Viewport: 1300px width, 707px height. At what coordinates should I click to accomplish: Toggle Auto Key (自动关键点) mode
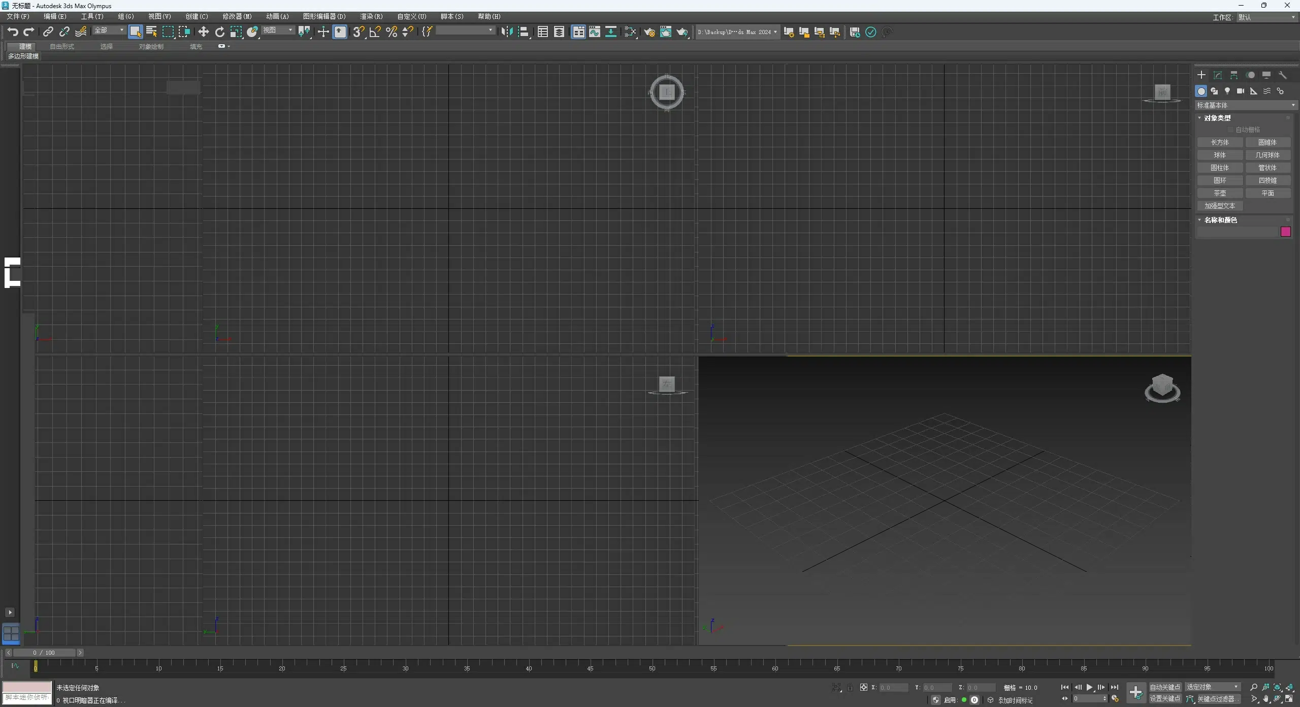click(1165, 687)
